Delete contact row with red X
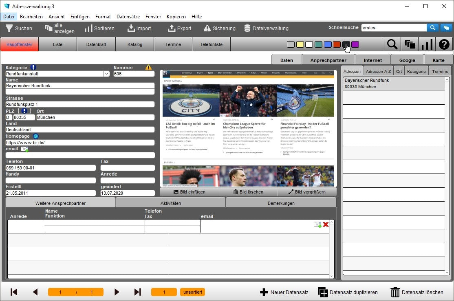The image size is (454, 301). coord(326,224)
